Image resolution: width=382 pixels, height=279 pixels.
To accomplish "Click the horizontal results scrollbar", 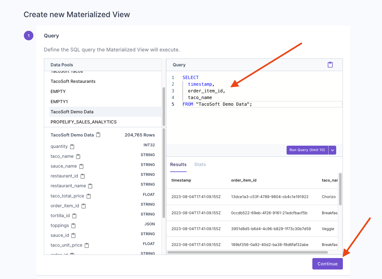I will [248, 252].
